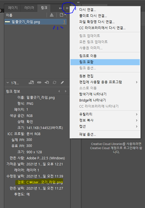Open the 유틸리티 submenu
The image size is (145, 208).
(x=105, y=114)
